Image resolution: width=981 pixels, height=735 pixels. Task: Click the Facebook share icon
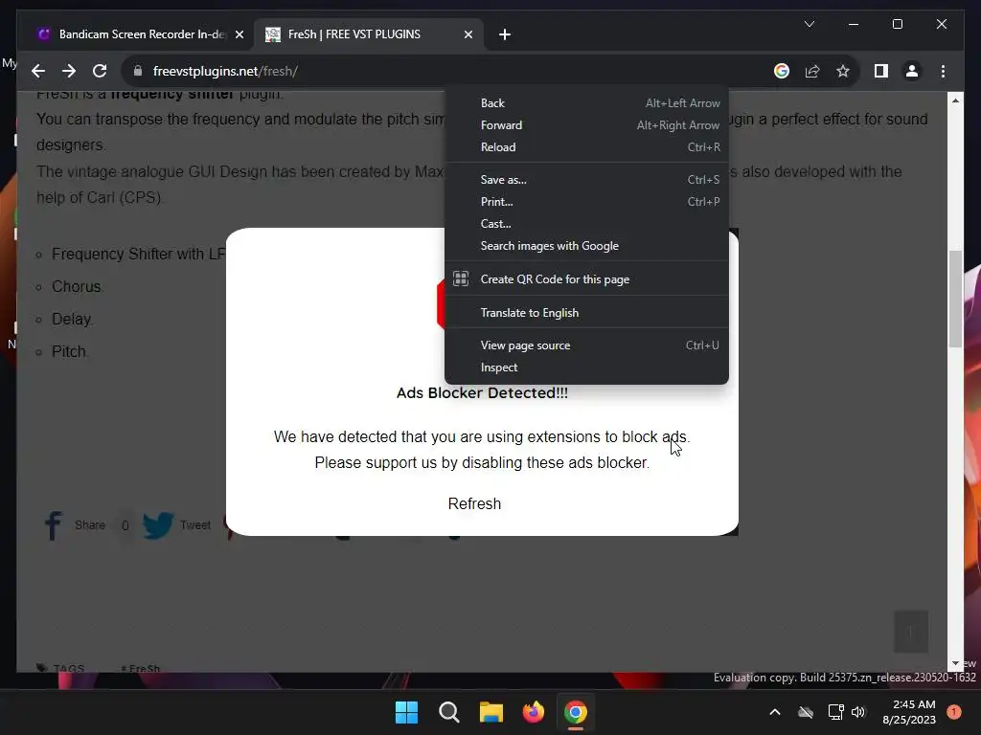(x=54, y=525)
